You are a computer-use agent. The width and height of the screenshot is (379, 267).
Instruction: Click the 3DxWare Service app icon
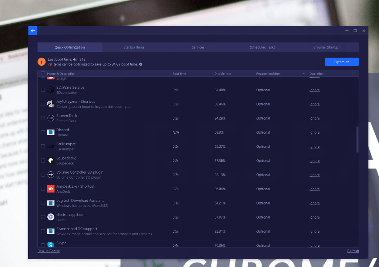pyautogui.click(x=51, y=90)
